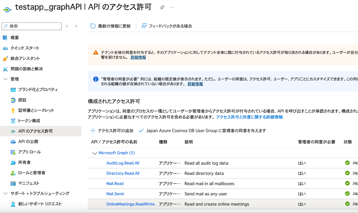The image size is (358, 213).
Task: Open アクセス許可と同意に関する詳細情報 link
Action: point(250,117)
